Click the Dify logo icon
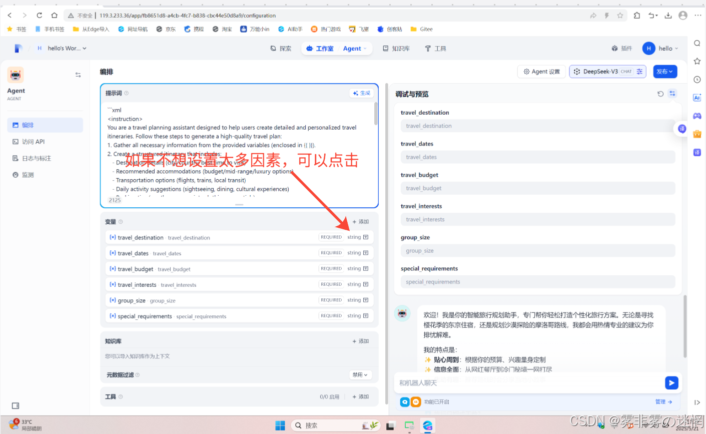706x434 pixels. click(x=19, y=48)
